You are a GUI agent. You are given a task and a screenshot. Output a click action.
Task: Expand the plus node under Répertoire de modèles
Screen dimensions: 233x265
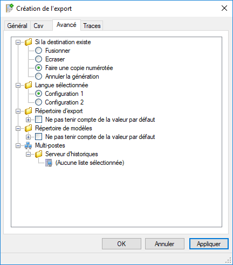point(28,137)
